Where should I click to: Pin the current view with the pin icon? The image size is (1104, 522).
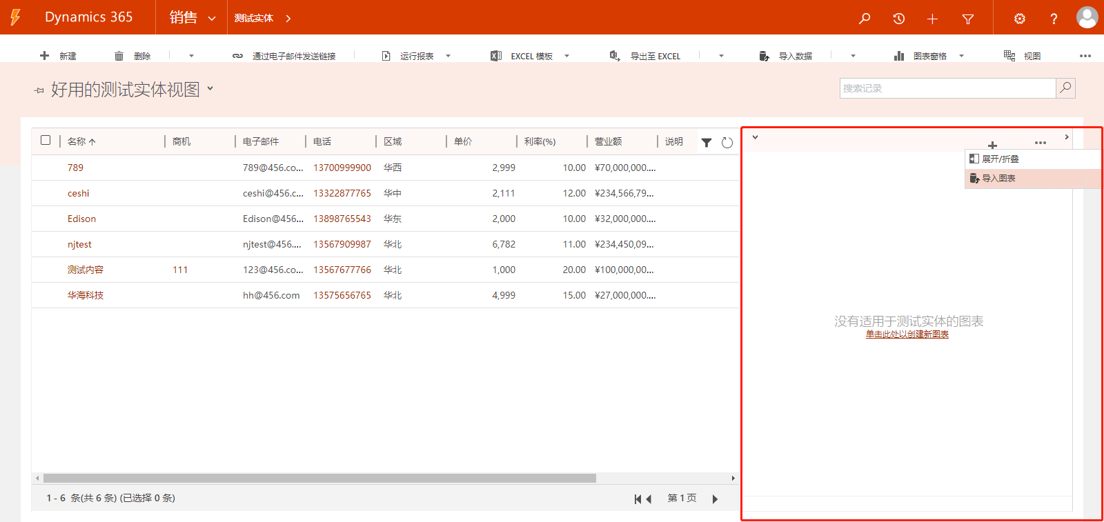(39, 90)
